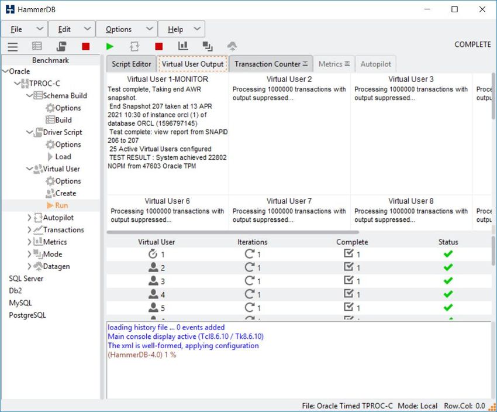This screenshot has height=412, width=497.
Task: Switch to the Transaction Counter tab
Action: 271,64
